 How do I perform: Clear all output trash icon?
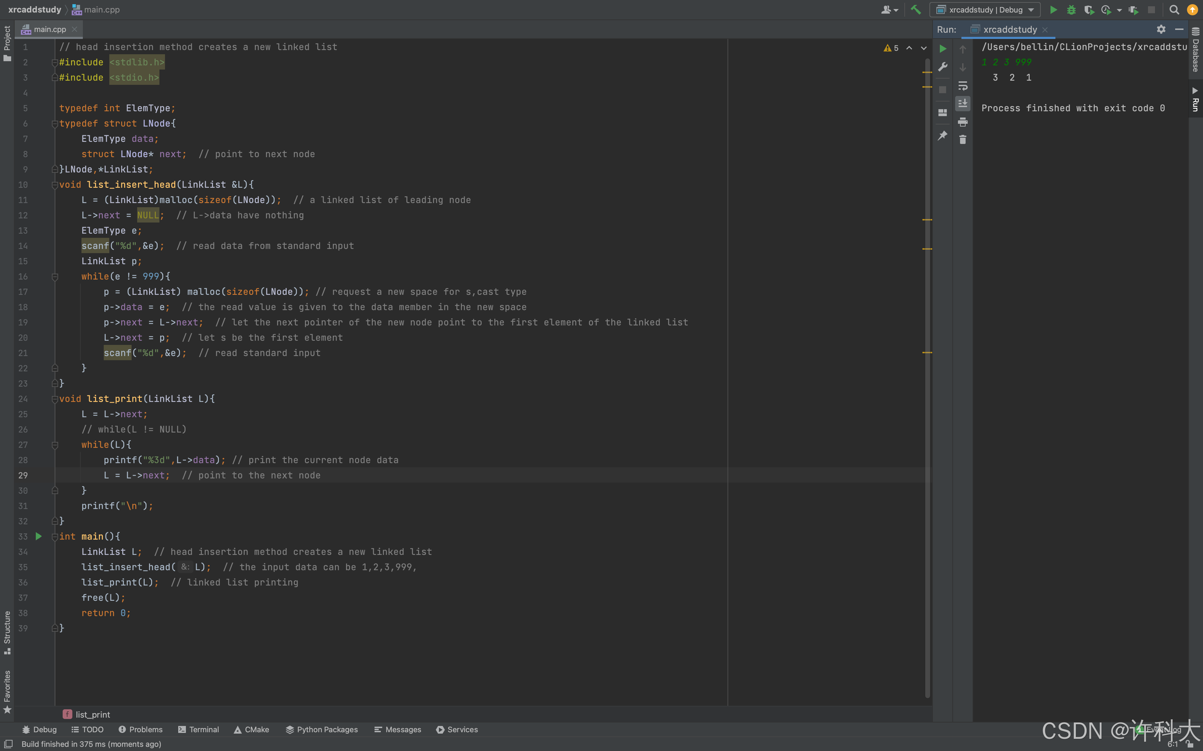point(962,139)
